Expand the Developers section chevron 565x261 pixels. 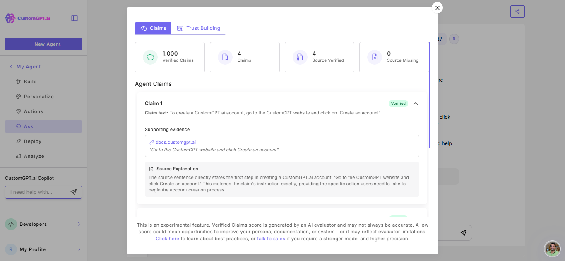79,224
